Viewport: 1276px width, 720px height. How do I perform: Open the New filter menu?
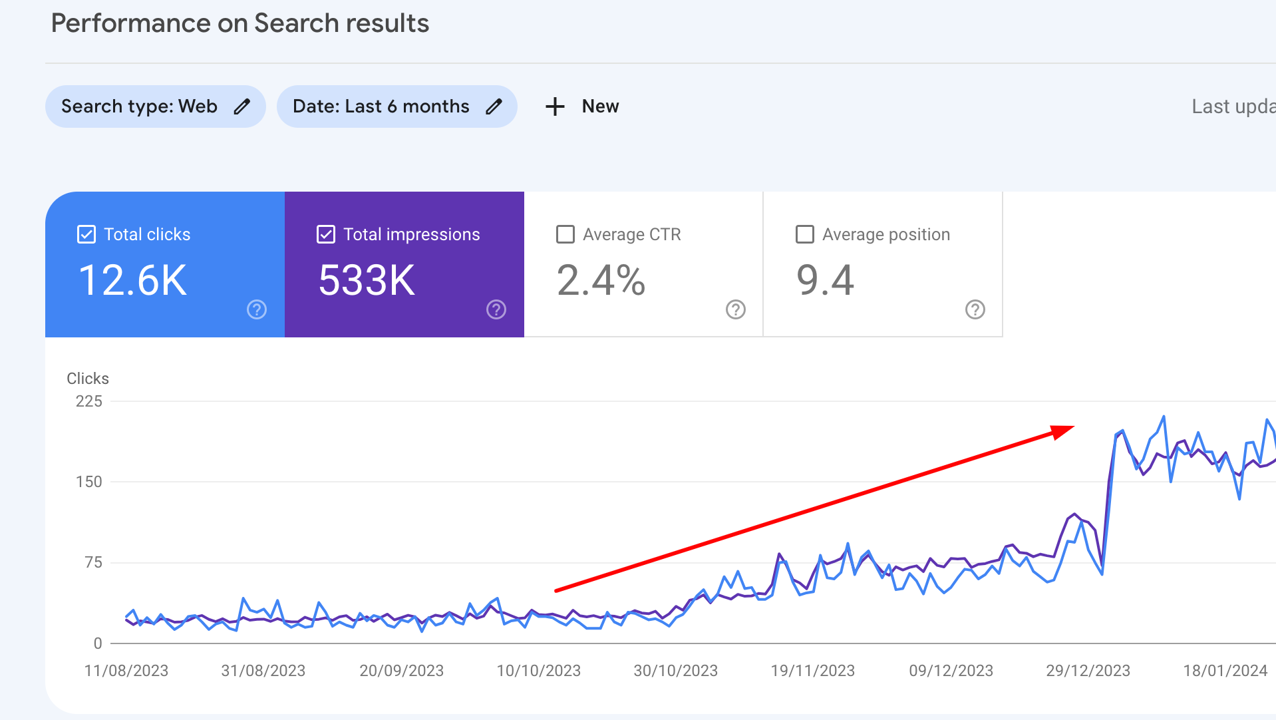tap(581, 106)
